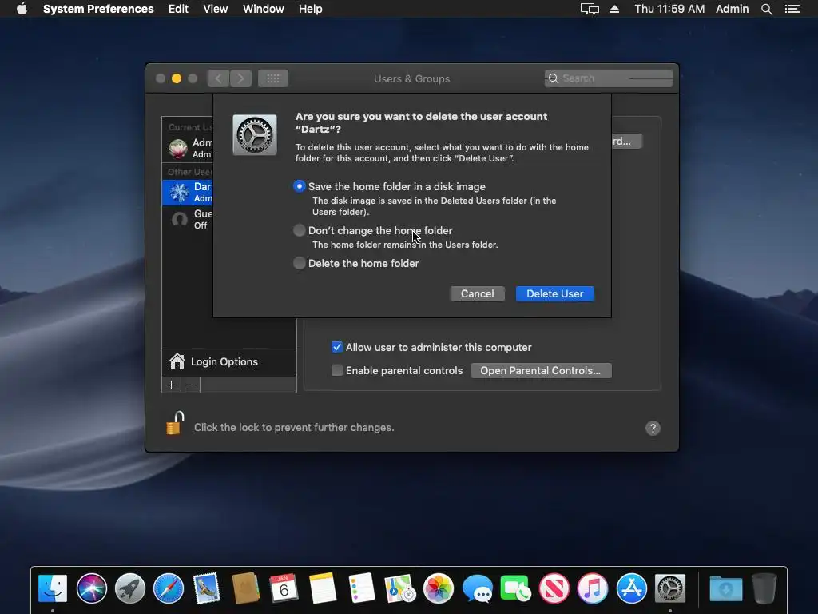Click the Search field in Users & Groups
Image resolution: width=818 pixels, height=614 pixels.
pos(608,78)
